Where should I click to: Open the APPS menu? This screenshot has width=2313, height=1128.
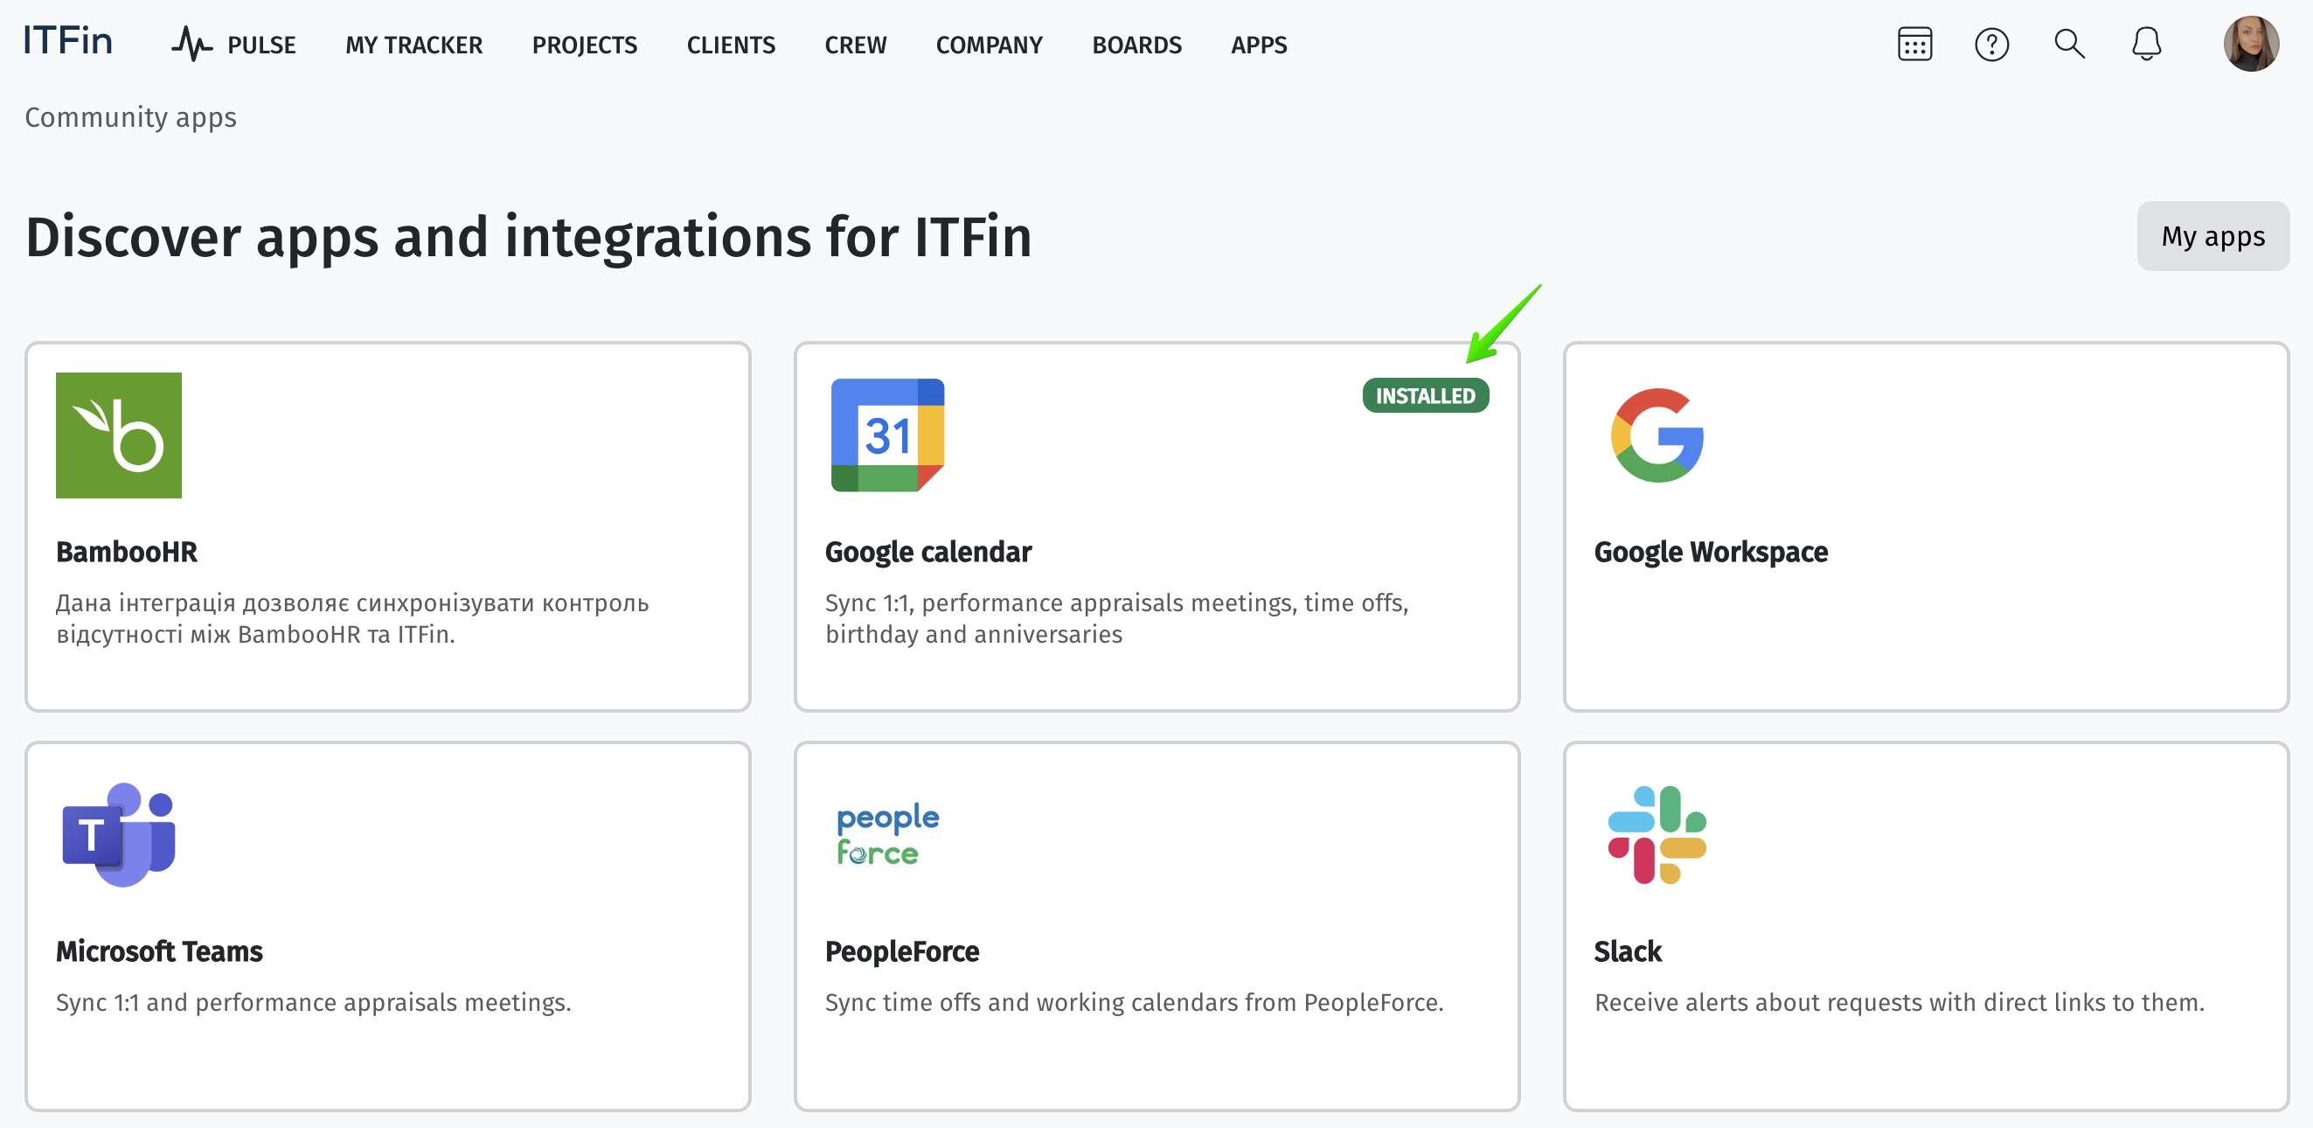pos(1259,45)
